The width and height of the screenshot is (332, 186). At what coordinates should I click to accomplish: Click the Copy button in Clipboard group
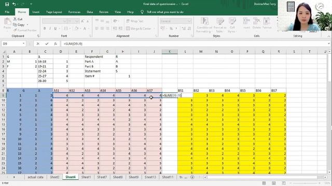pos(19,25)
